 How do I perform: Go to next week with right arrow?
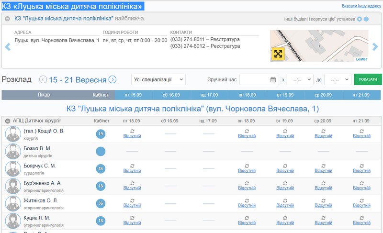(x=113, y=79)
